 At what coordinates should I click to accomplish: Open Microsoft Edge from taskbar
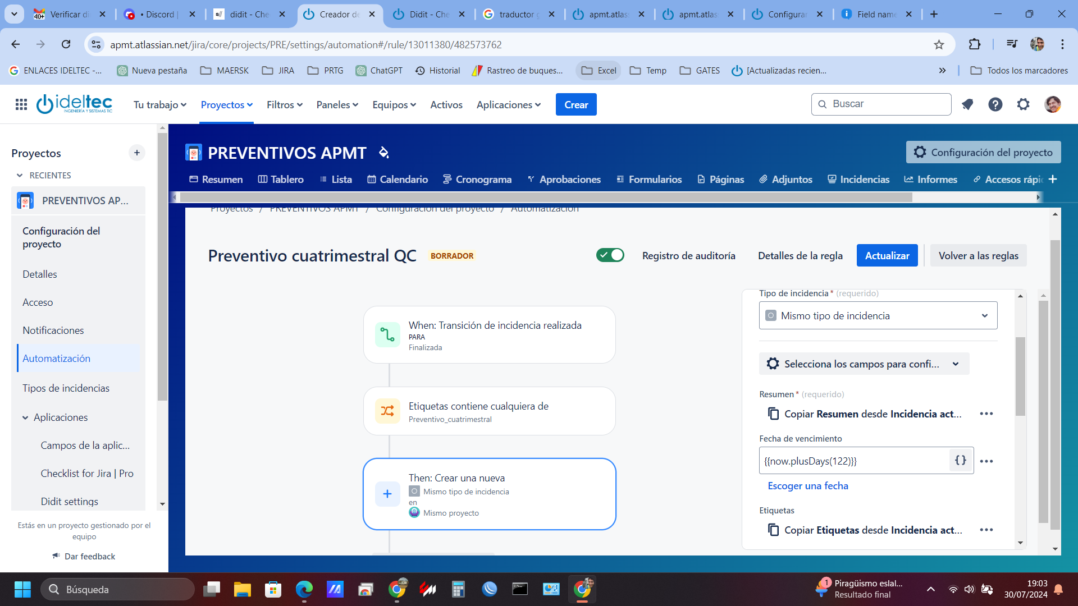(x=304, y=589)
